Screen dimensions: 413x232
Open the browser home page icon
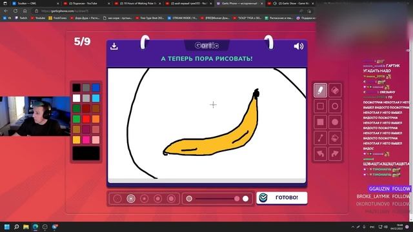tap(25, 11)
